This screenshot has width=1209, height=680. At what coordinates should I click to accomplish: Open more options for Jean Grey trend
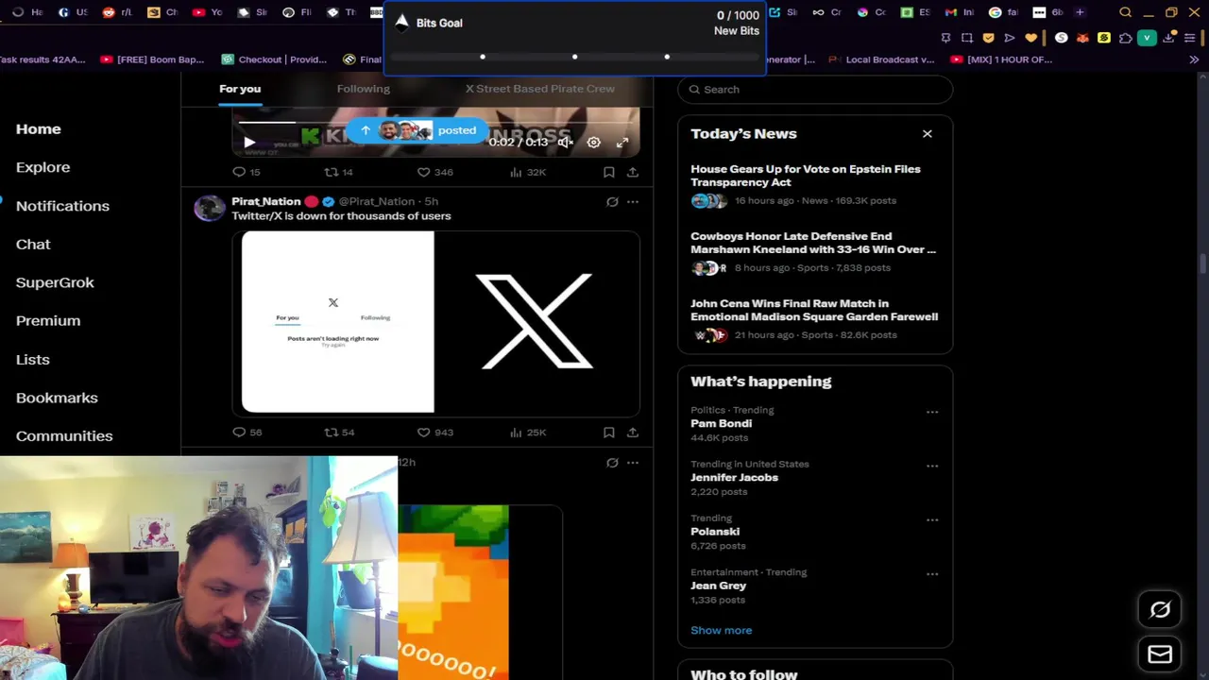tap(932, 573)
